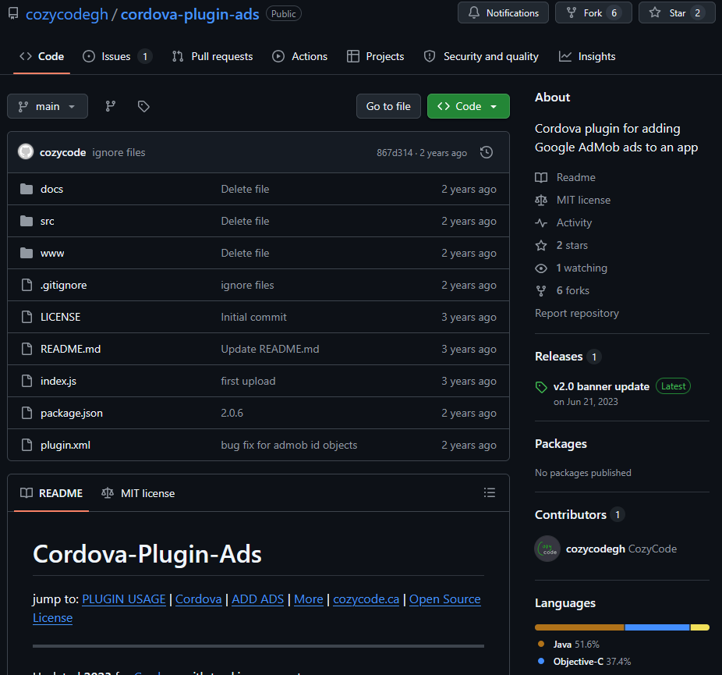Click the Notifications bell icon
Viewport: 722px width, 675px height.
(476, 12)
